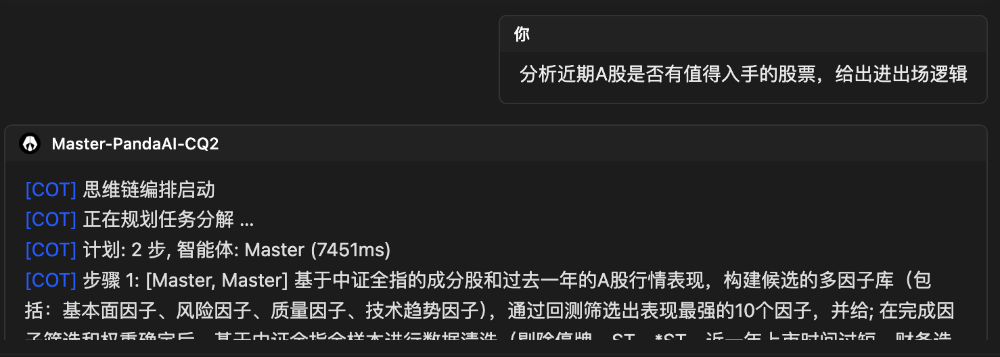Click the 思维链编排启动 log text
The width and height of the screenshot is (1000, 357).
[149, 189]
